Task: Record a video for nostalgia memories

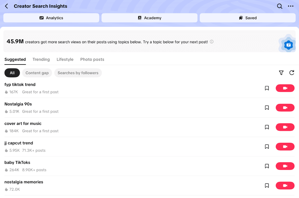Action: tap(285, 186)
